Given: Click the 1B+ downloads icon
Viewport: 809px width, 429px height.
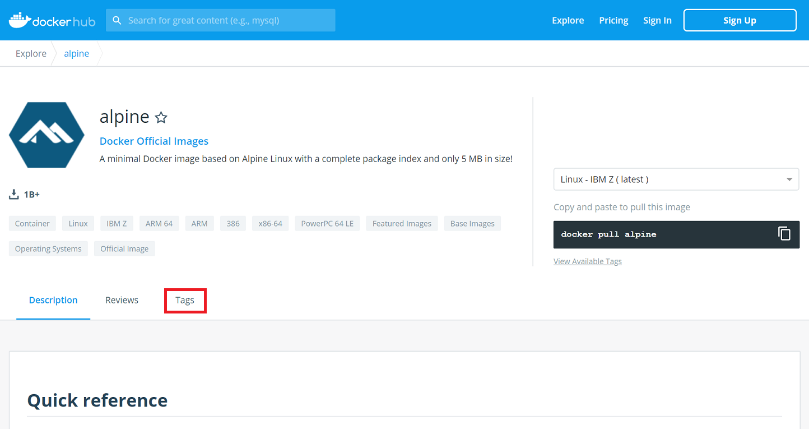Looking at the screenshot, I should [14, 195].
